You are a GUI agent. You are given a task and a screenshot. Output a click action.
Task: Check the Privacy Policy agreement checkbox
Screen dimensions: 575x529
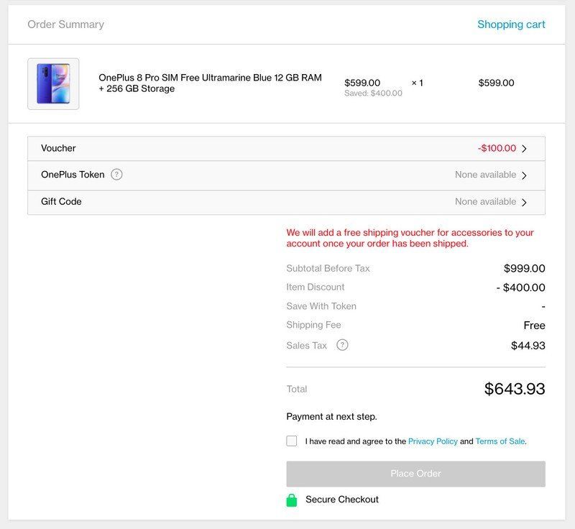(x=291, y=441)
